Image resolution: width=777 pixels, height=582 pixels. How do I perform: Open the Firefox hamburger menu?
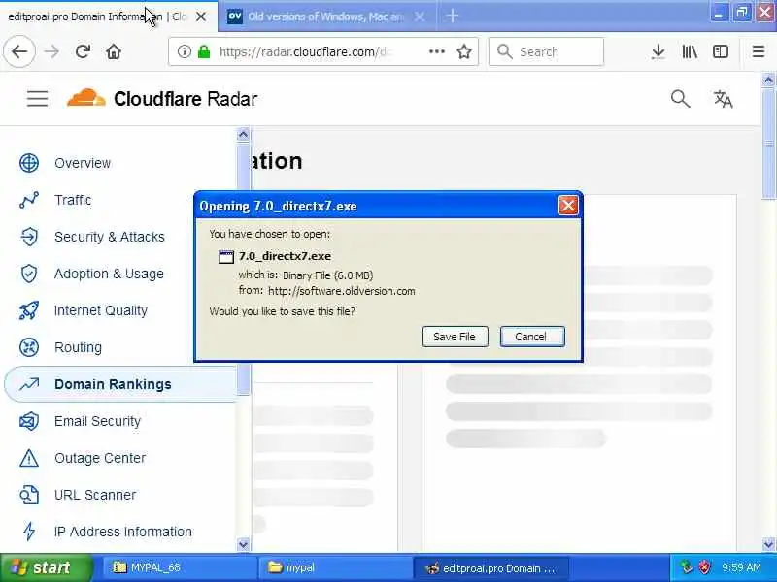pos(759,51)
